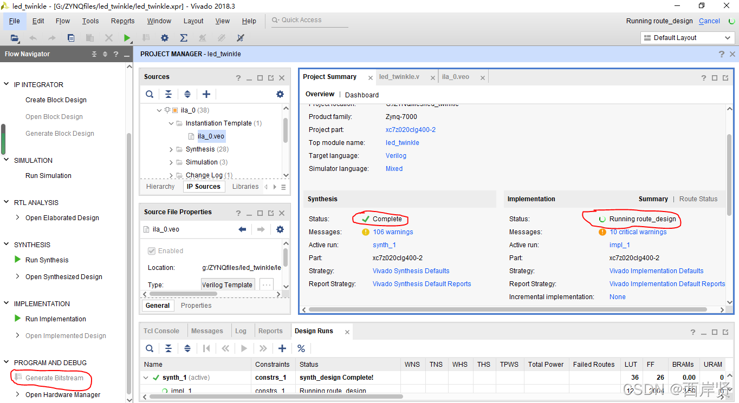The image size is (739, 403).
Task: Click Expand All icon in Design Runs
Action: pos(187,348)
